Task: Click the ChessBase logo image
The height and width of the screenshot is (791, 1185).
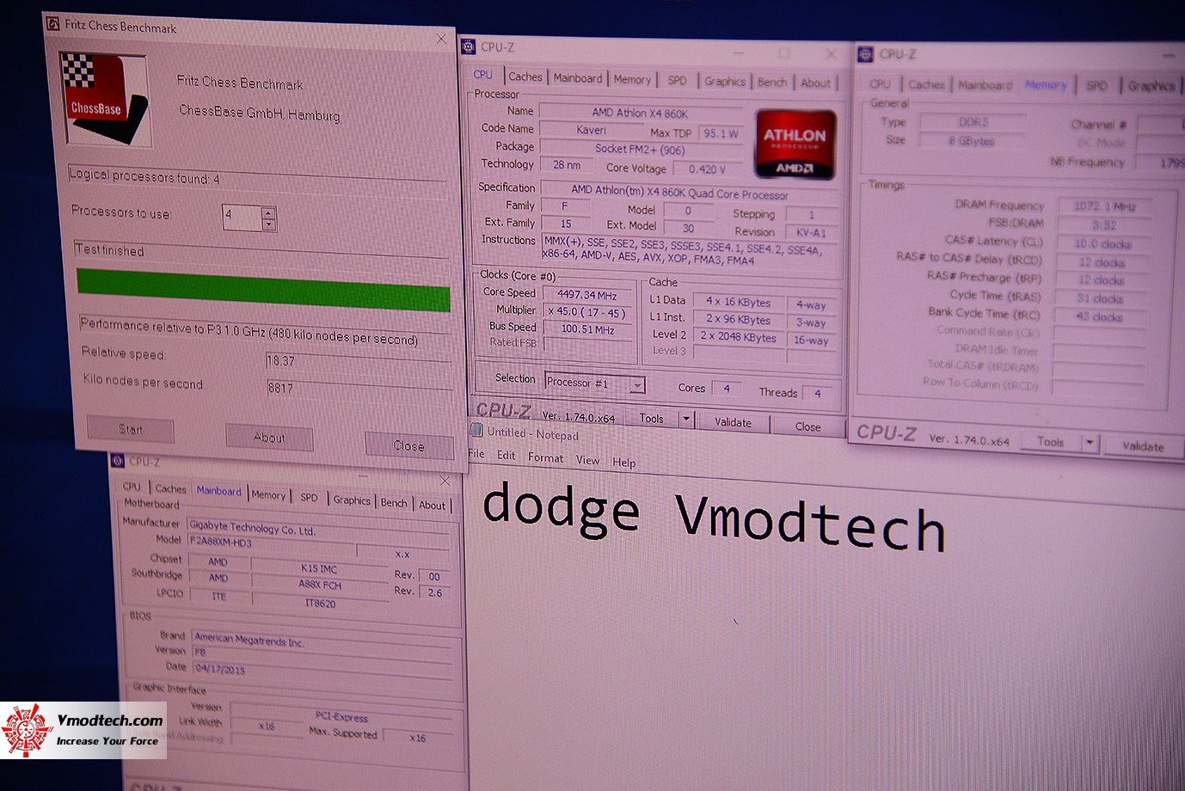Action: [105, 99]
